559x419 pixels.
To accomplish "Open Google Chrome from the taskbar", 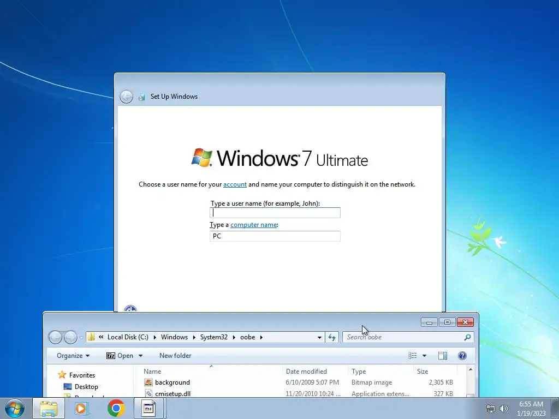I will (116, 408).
